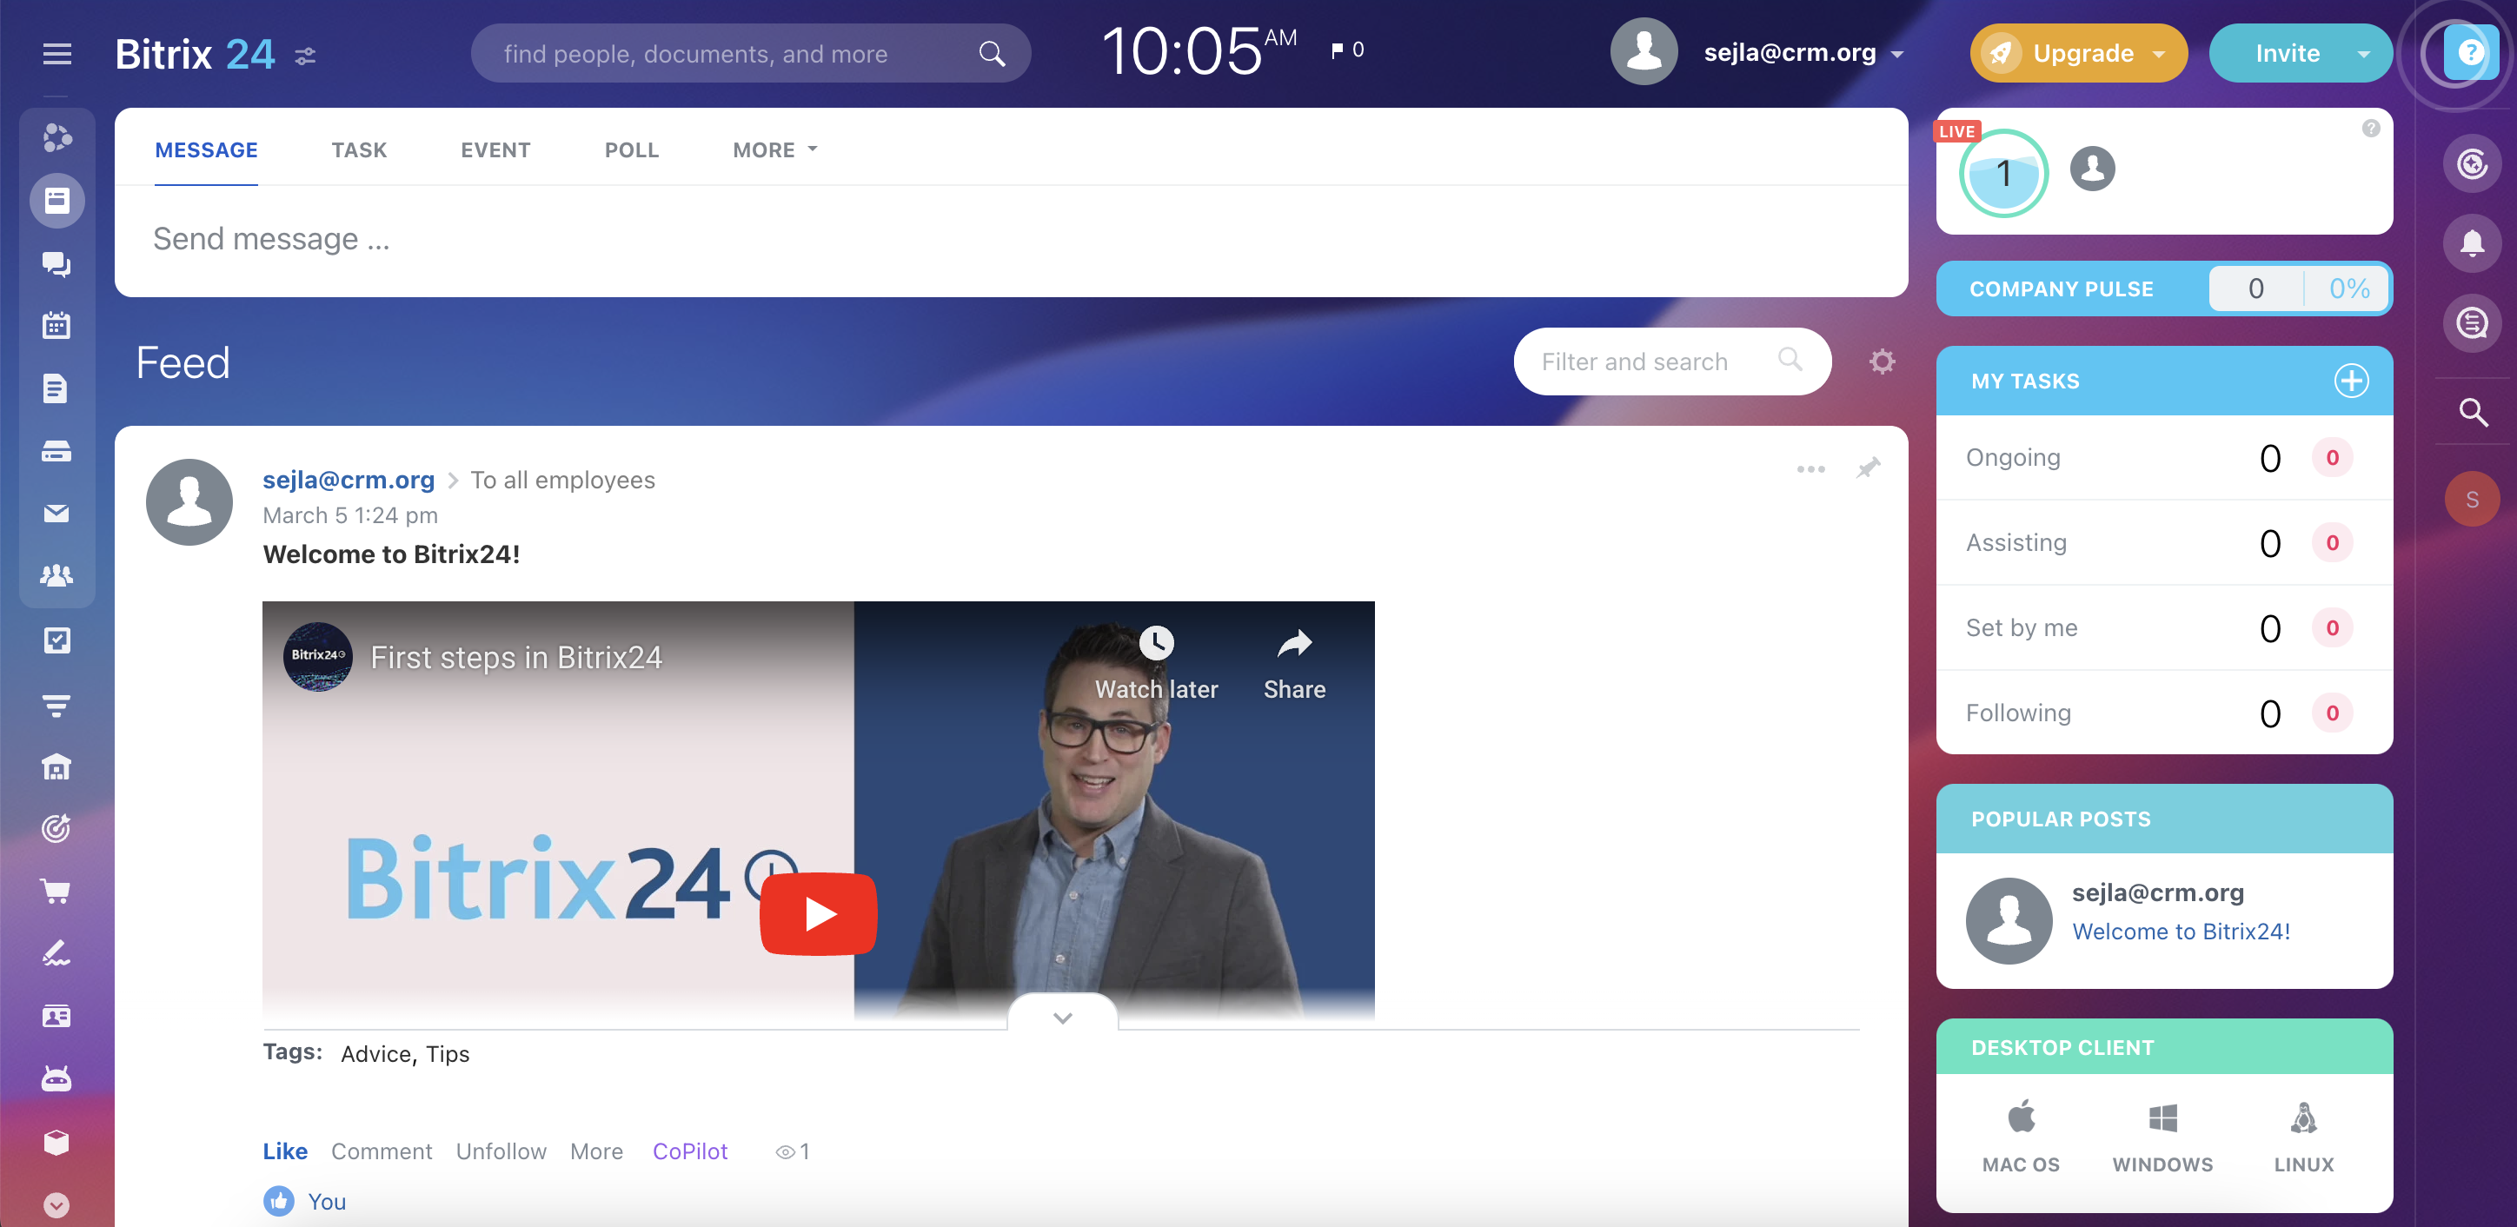Image resolution: width=2517 pixels, height=1227 pixels.
Task: Switch to the EVENT tab
Action: [495, 149]
